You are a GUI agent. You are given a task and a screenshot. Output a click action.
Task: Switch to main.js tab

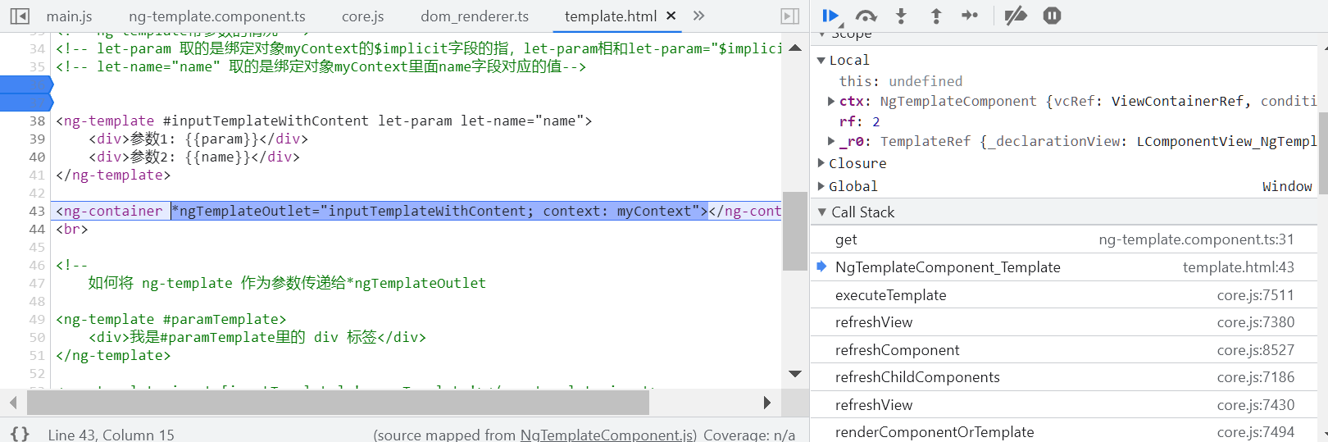pos(69,16)
